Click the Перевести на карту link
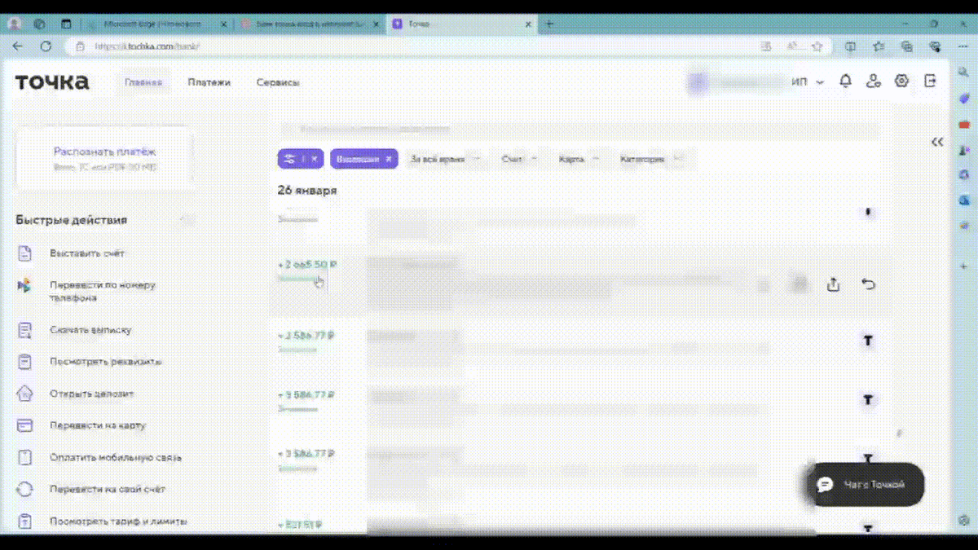The height and width of the screenshot is (550, 978). tap(98, 425)
